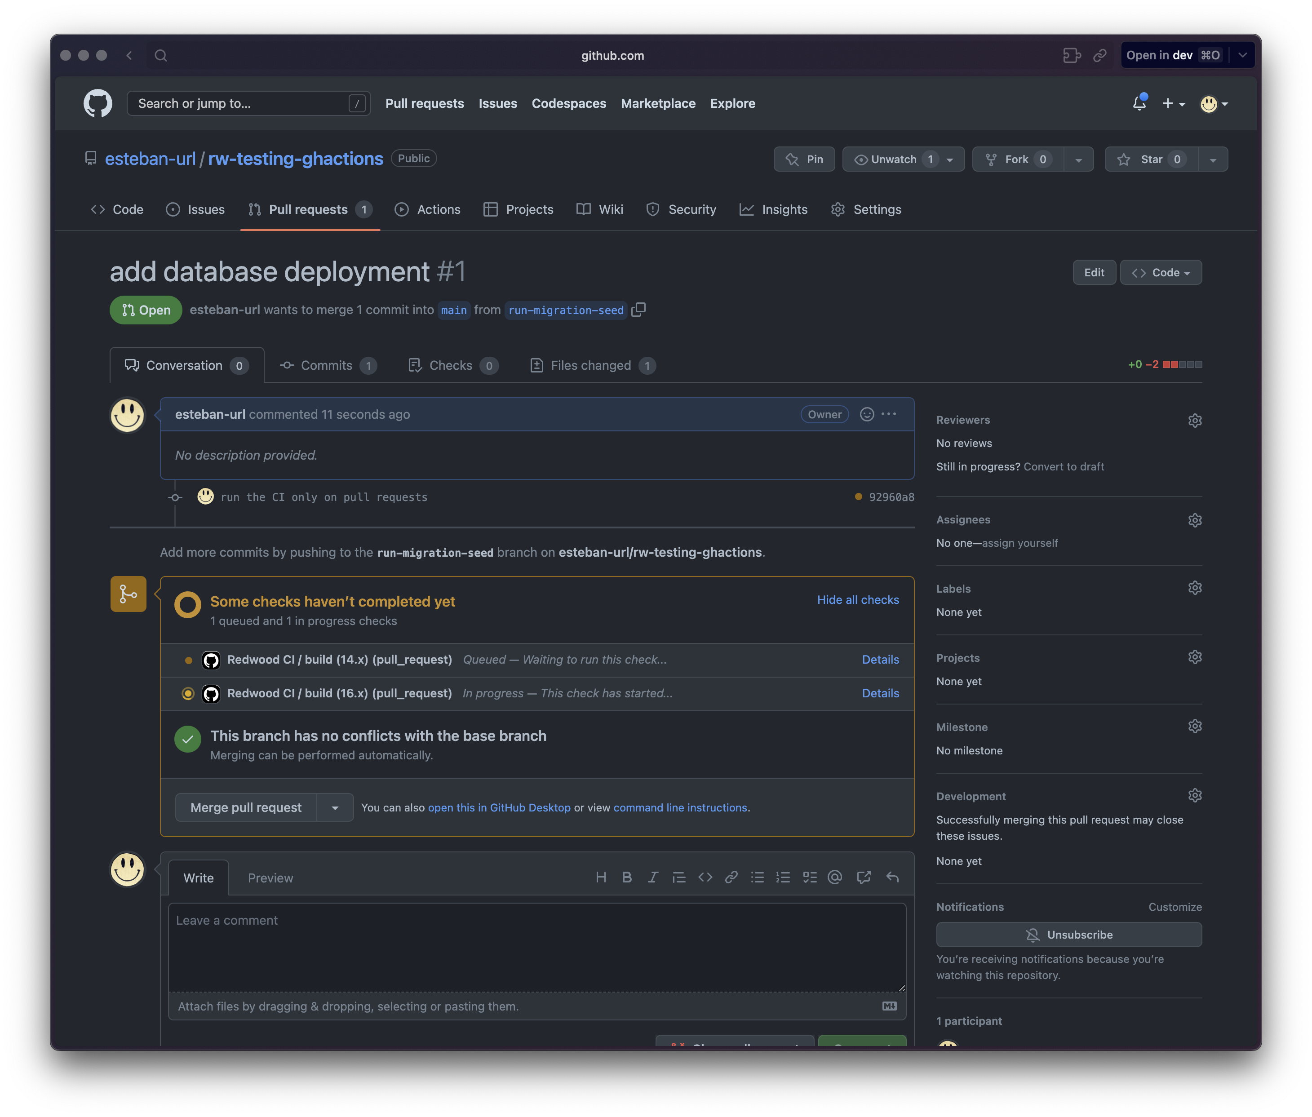Viewport: 1312px width, 1117px height.
Task: Open Details for build (16.x) check
Action: [880, 693]
